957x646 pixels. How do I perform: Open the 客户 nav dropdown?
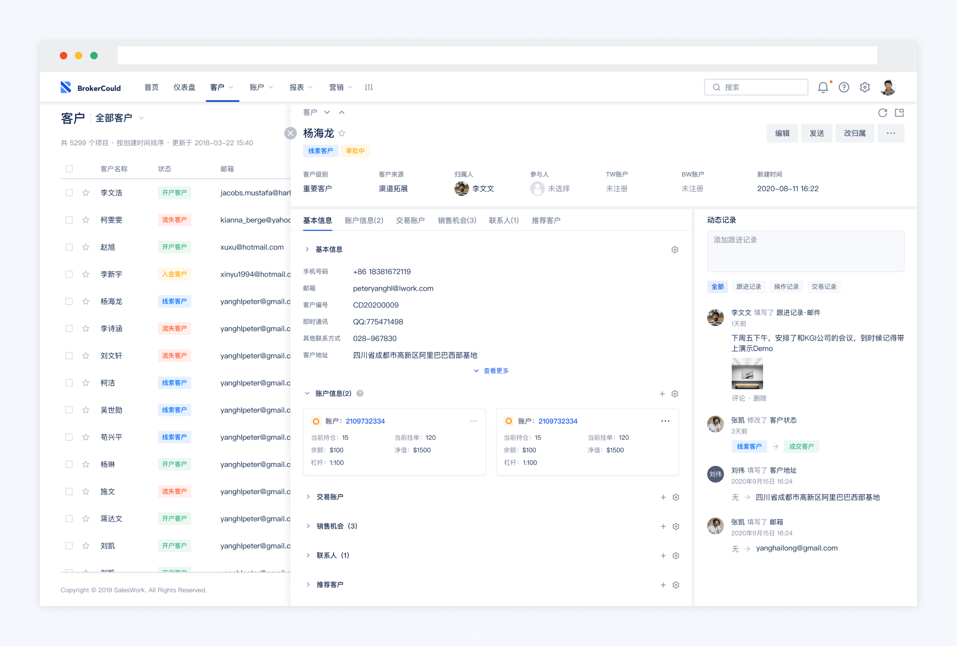click(222, 87)
